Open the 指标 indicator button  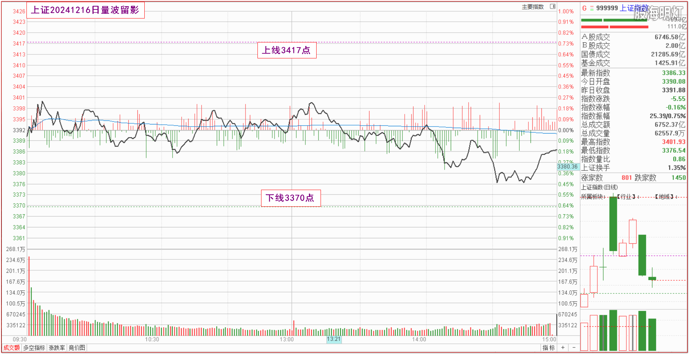(x=548, y=347)
